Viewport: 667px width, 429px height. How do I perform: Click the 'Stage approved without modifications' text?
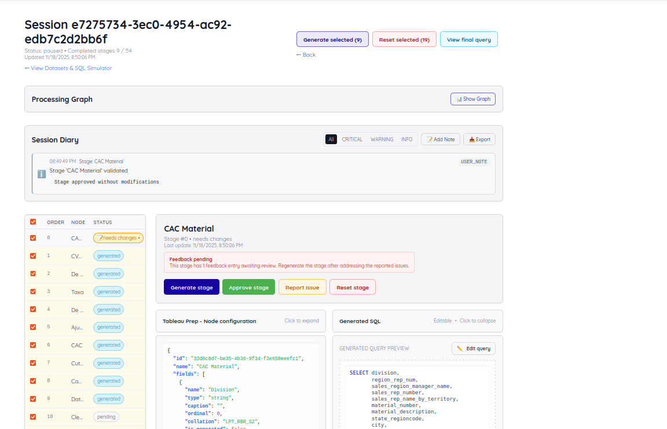107,182
